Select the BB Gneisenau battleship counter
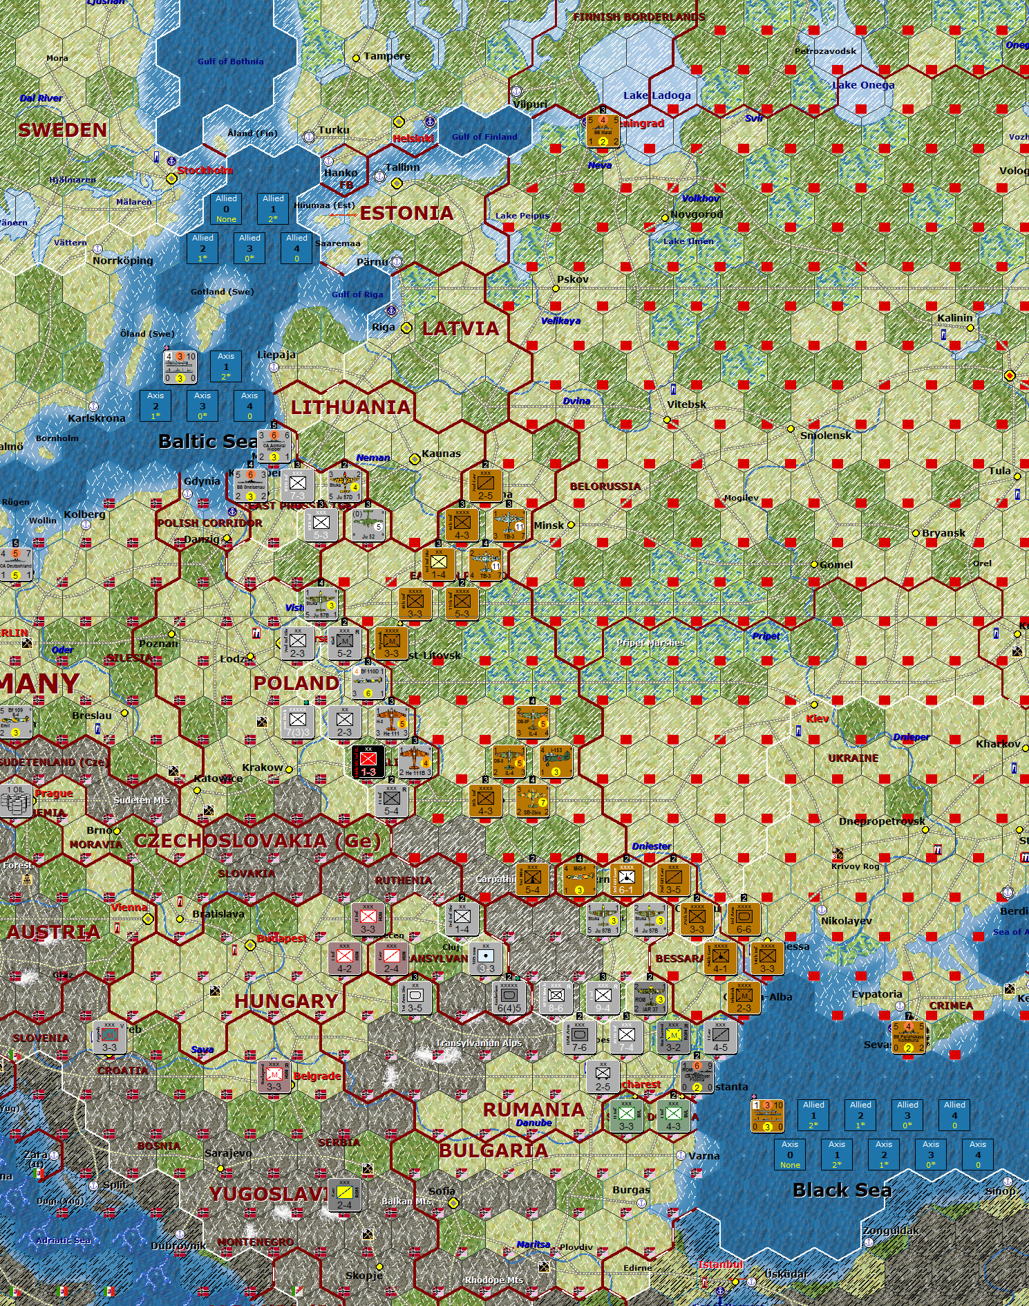The height and width of the screenshot is (1306, 1029). tap(251, 485)
